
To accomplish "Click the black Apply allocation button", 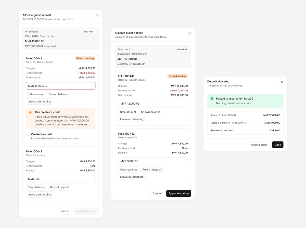I will point(178,193).
